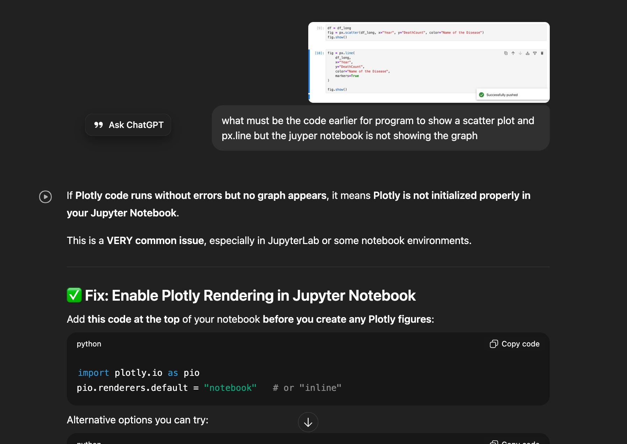Click the pio.renderers.default code line

[166, 388]
